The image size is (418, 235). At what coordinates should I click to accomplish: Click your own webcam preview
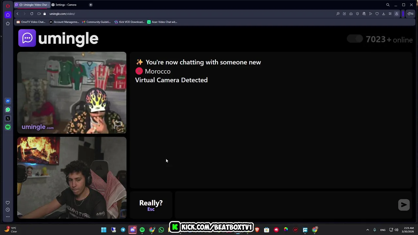72,178
